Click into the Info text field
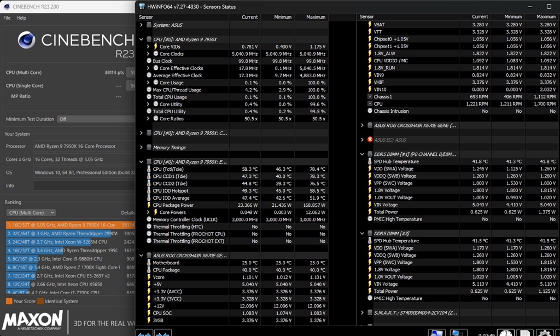Screen dimensions: 560x336 (x=84, y=186)
